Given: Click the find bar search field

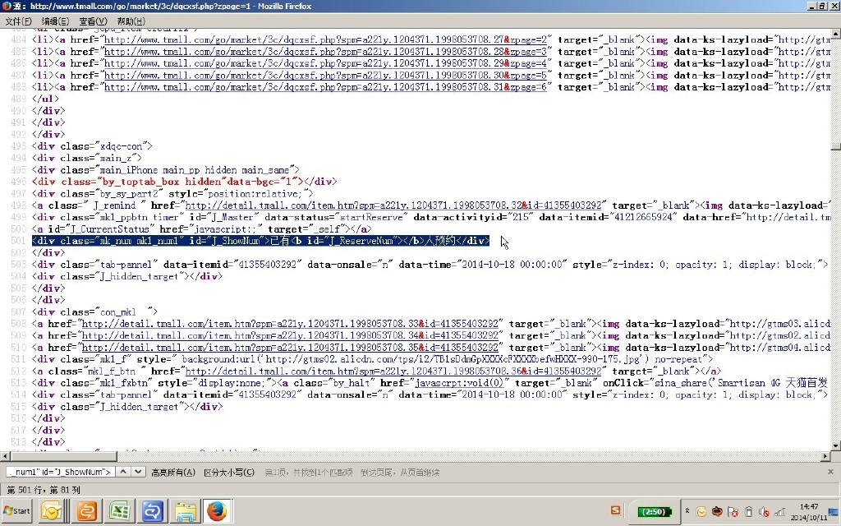Looking at the screenshot, I should (60, 472).
